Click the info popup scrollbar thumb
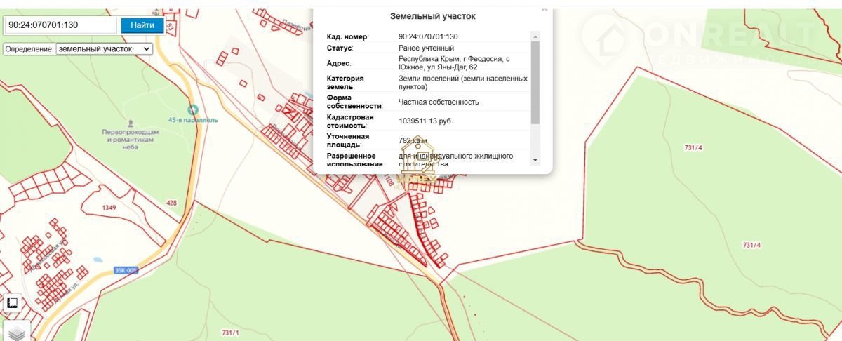The image size is (842, 341). 535,82
